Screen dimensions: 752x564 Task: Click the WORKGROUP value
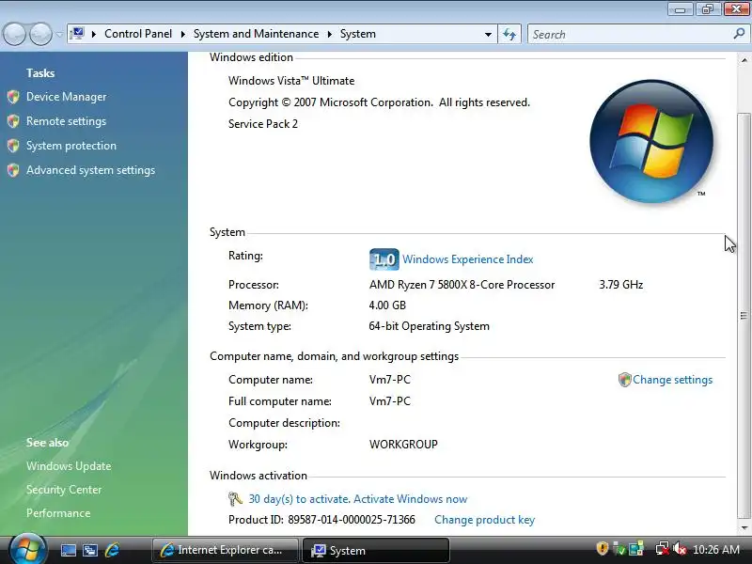(403, 445)
